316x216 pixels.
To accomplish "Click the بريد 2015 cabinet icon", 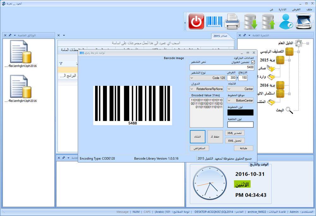I will click(x=280, y=60).
